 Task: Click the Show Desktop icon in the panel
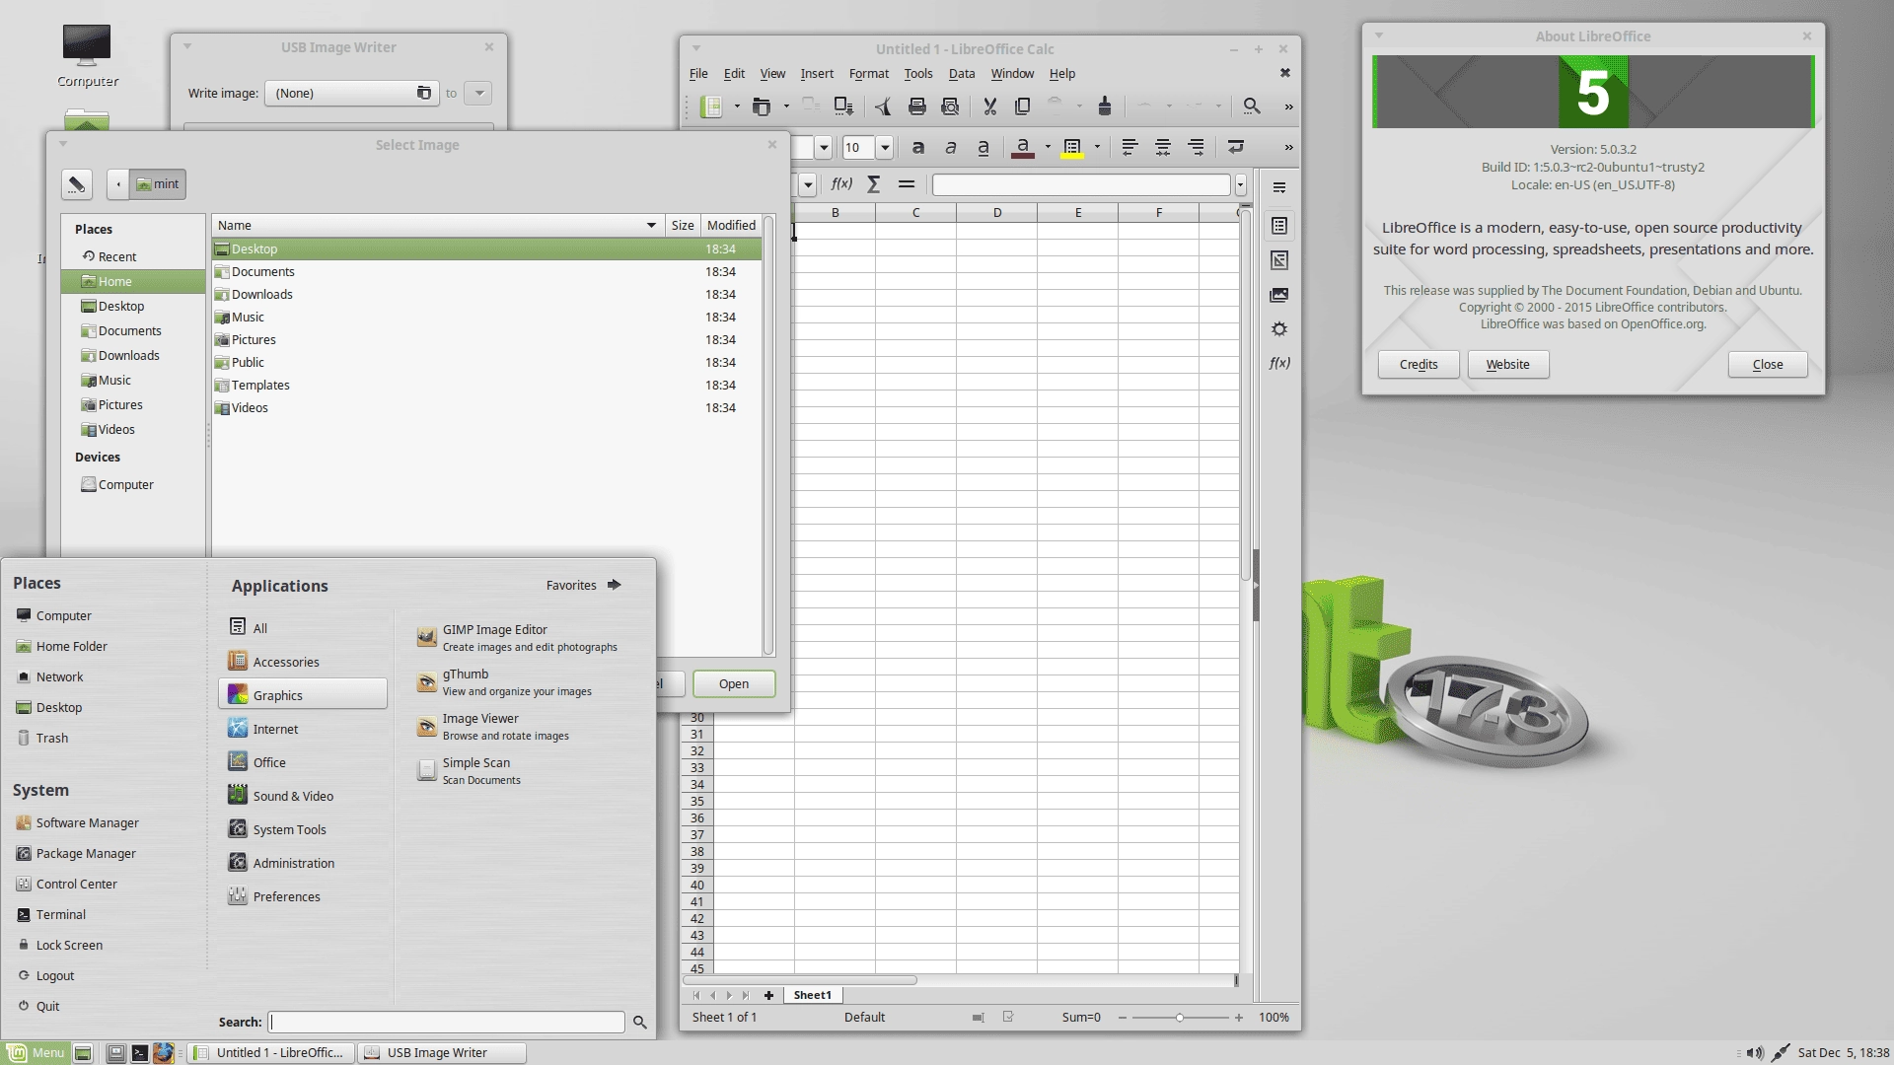pyautogui.click(x=83, y=1053)
